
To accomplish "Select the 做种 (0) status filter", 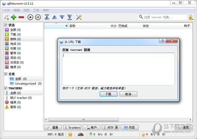I will [24, 39].
